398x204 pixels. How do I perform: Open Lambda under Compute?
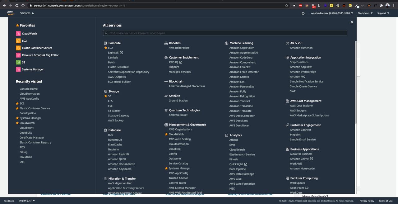[113, 58]
